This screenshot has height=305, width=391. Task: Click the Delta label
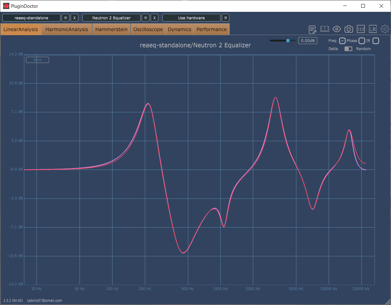pos(333,49)
